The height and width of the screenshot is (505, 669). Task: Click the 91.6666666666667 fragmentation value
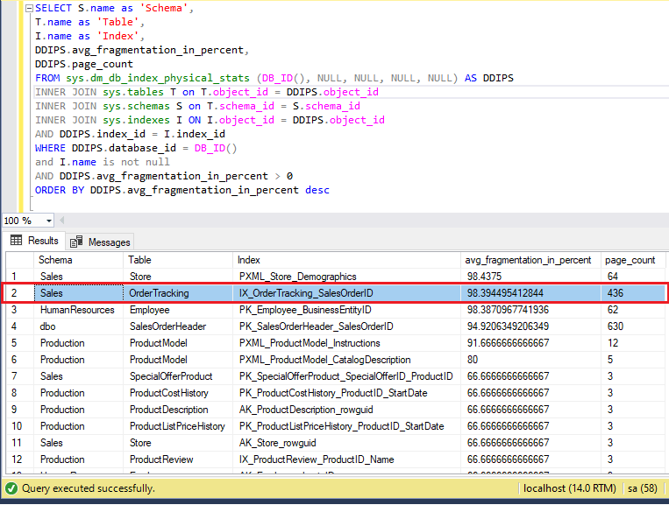click(x=530, y=343)
